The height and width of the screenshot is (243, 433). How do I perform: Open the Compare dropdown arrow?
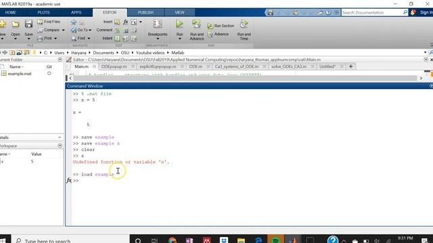(63, 30)
